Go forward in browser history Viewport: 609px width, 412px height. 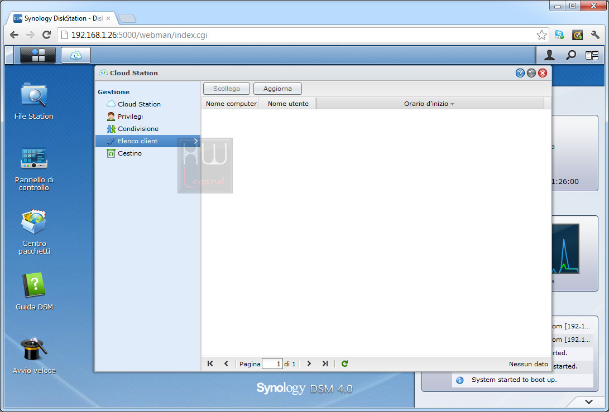click(30, 35)
